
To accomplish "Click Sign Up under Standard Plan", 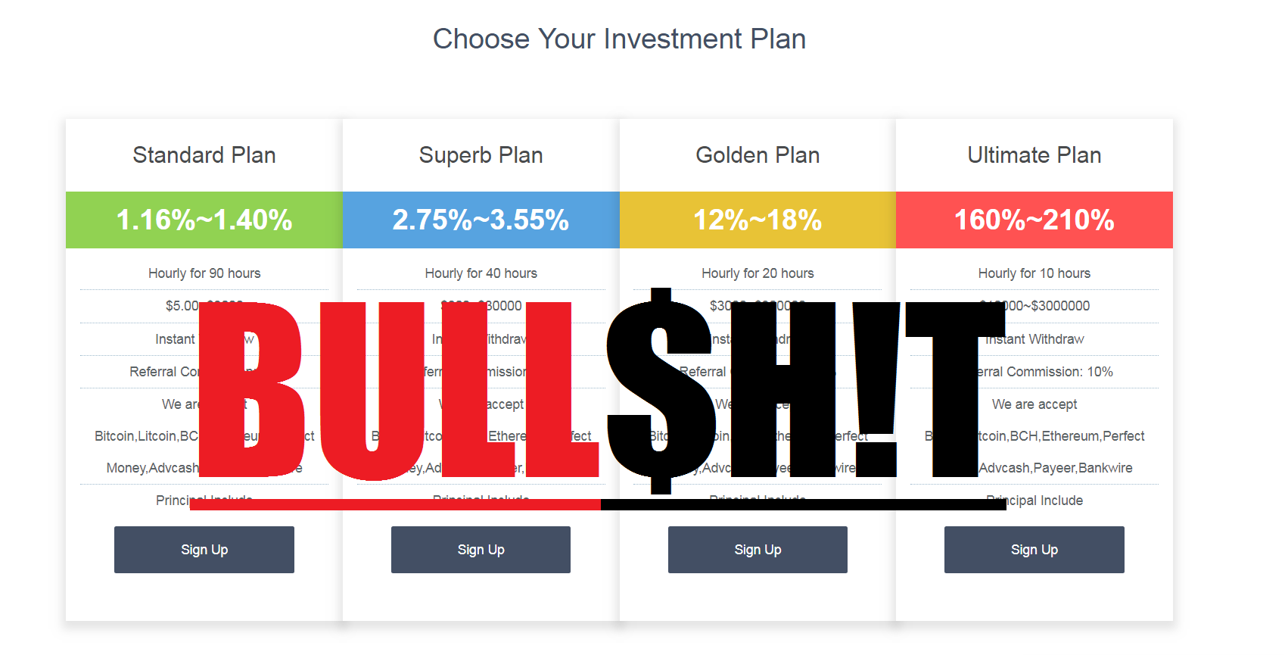I will pos(204,550).
